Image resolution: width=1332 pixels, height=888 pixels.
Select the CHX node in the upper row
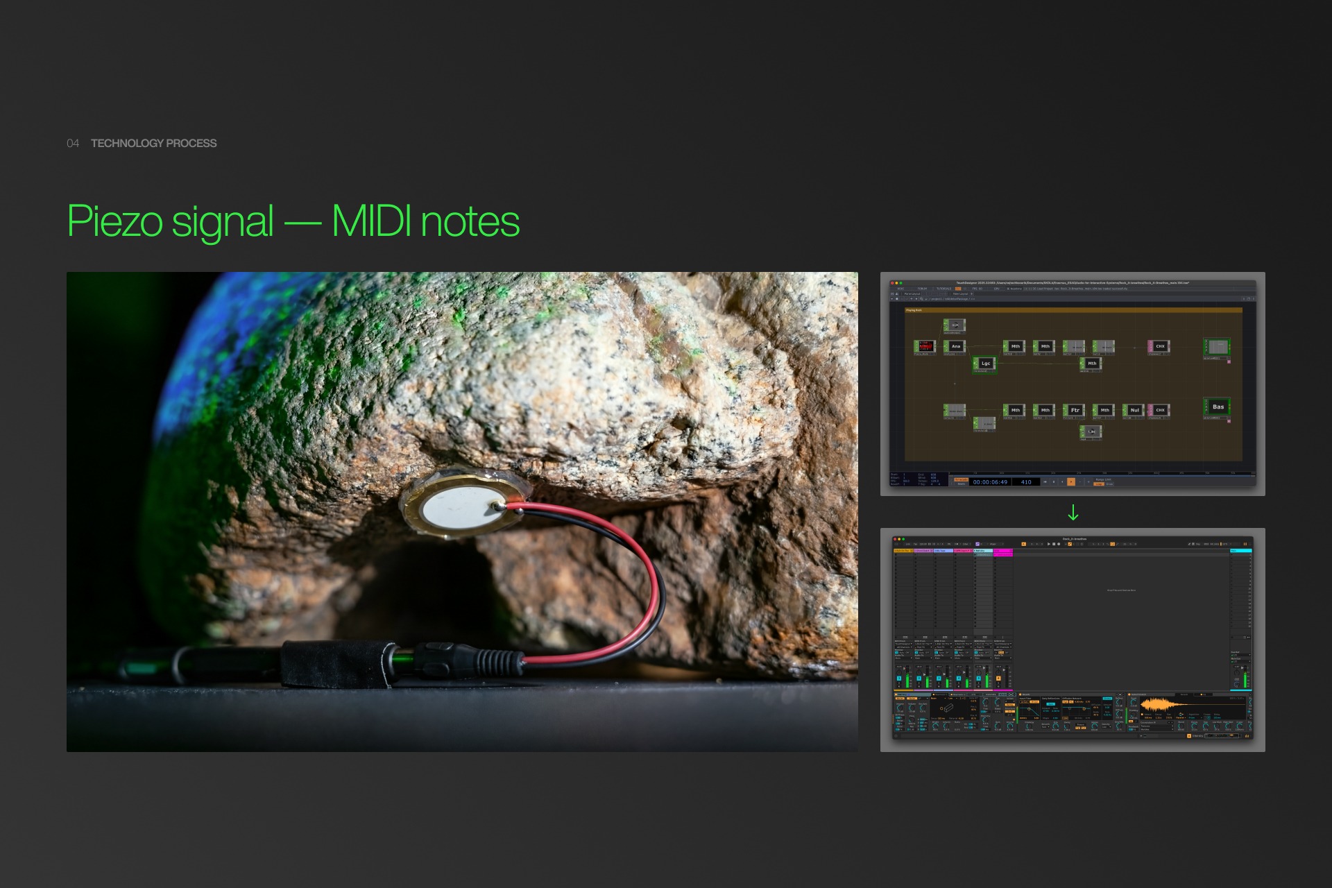pyautogui.click(x=1159, y=346)
